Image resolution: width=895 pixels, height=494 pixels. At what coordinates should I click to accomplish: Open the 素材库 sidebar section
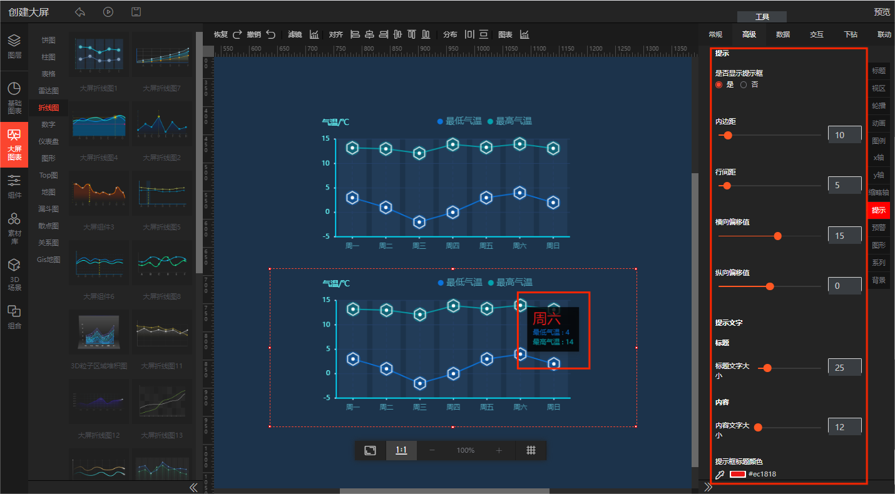[14, 228]
